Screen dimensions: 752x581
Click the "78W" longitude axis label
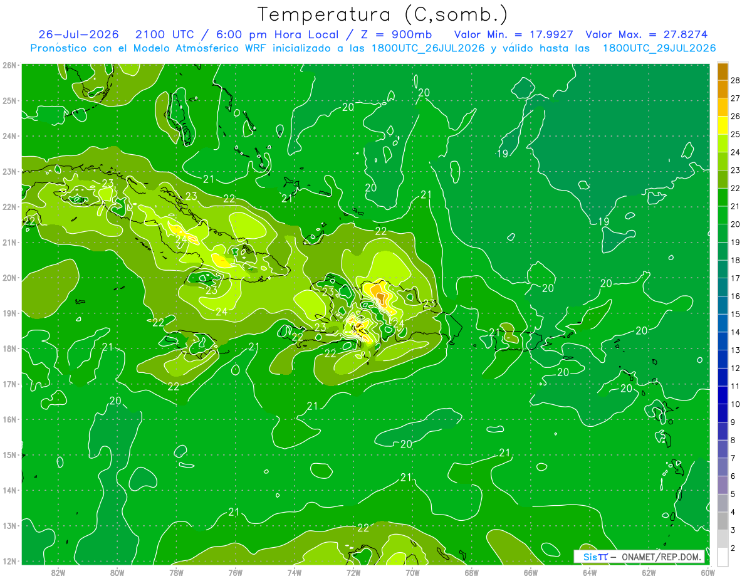coord(176,572)
